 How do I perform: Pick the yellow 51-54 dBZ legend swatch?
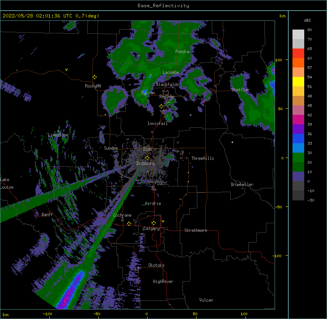[298, 81]
